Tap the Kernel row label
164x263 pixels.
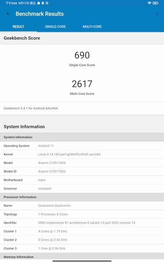click(8, 155)
